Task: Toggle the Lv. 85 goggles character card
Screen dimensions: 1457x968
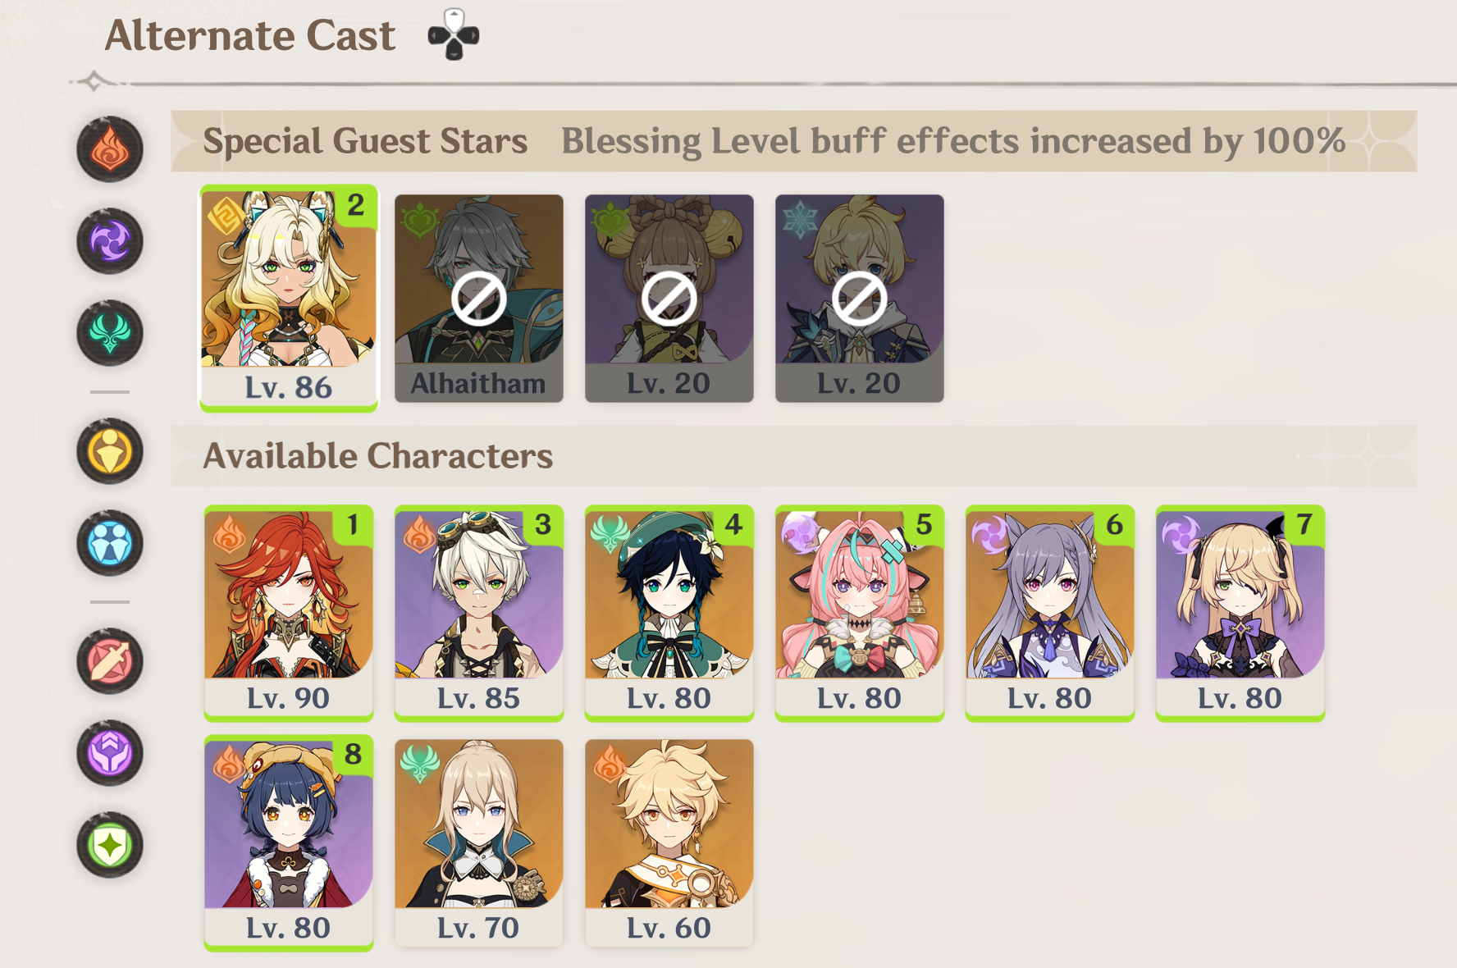Action: [x=479, y=614]
